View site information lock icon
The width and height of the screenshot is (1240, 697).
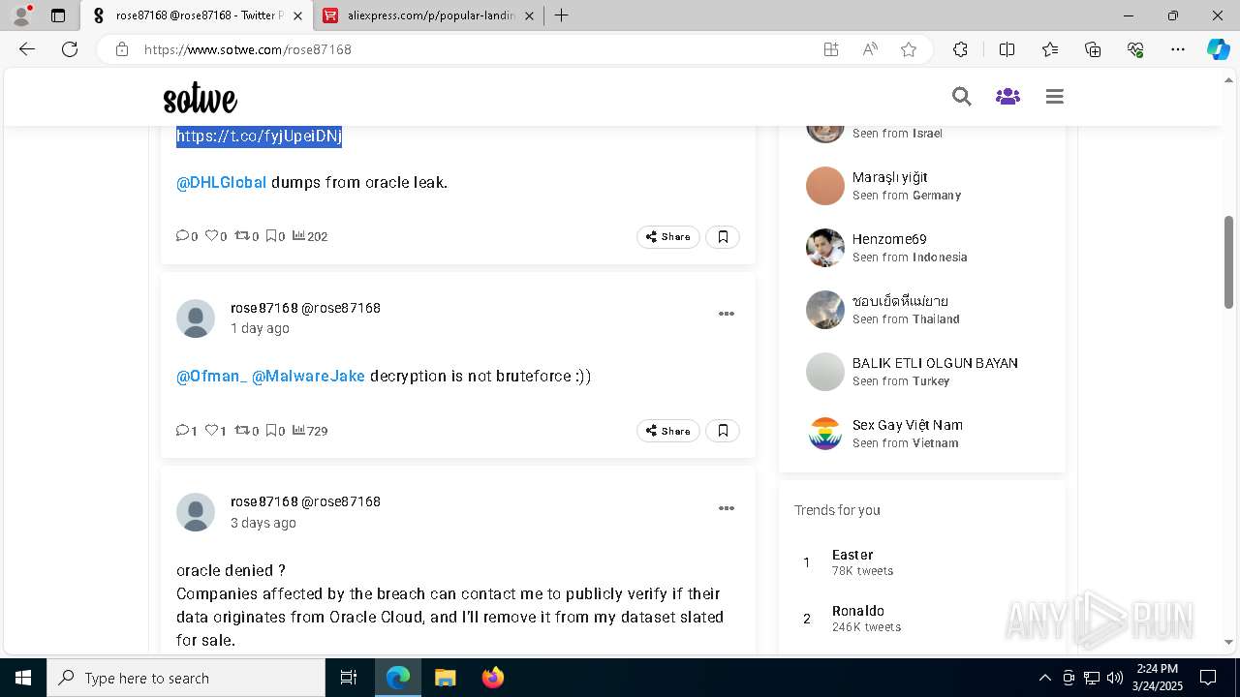coord(122,49)
